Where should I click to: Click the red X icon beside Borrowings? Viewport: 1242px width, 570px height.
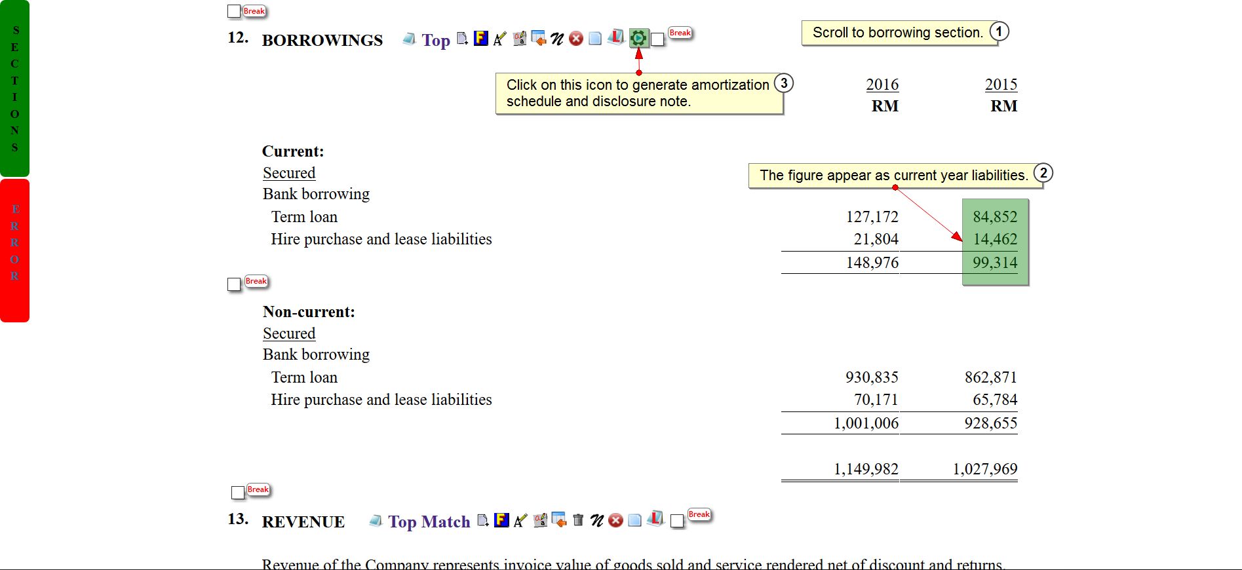(576, 39)
